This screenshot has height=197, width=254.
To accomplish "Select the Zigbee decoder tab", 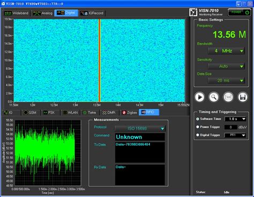I will [x=129, y=112].
